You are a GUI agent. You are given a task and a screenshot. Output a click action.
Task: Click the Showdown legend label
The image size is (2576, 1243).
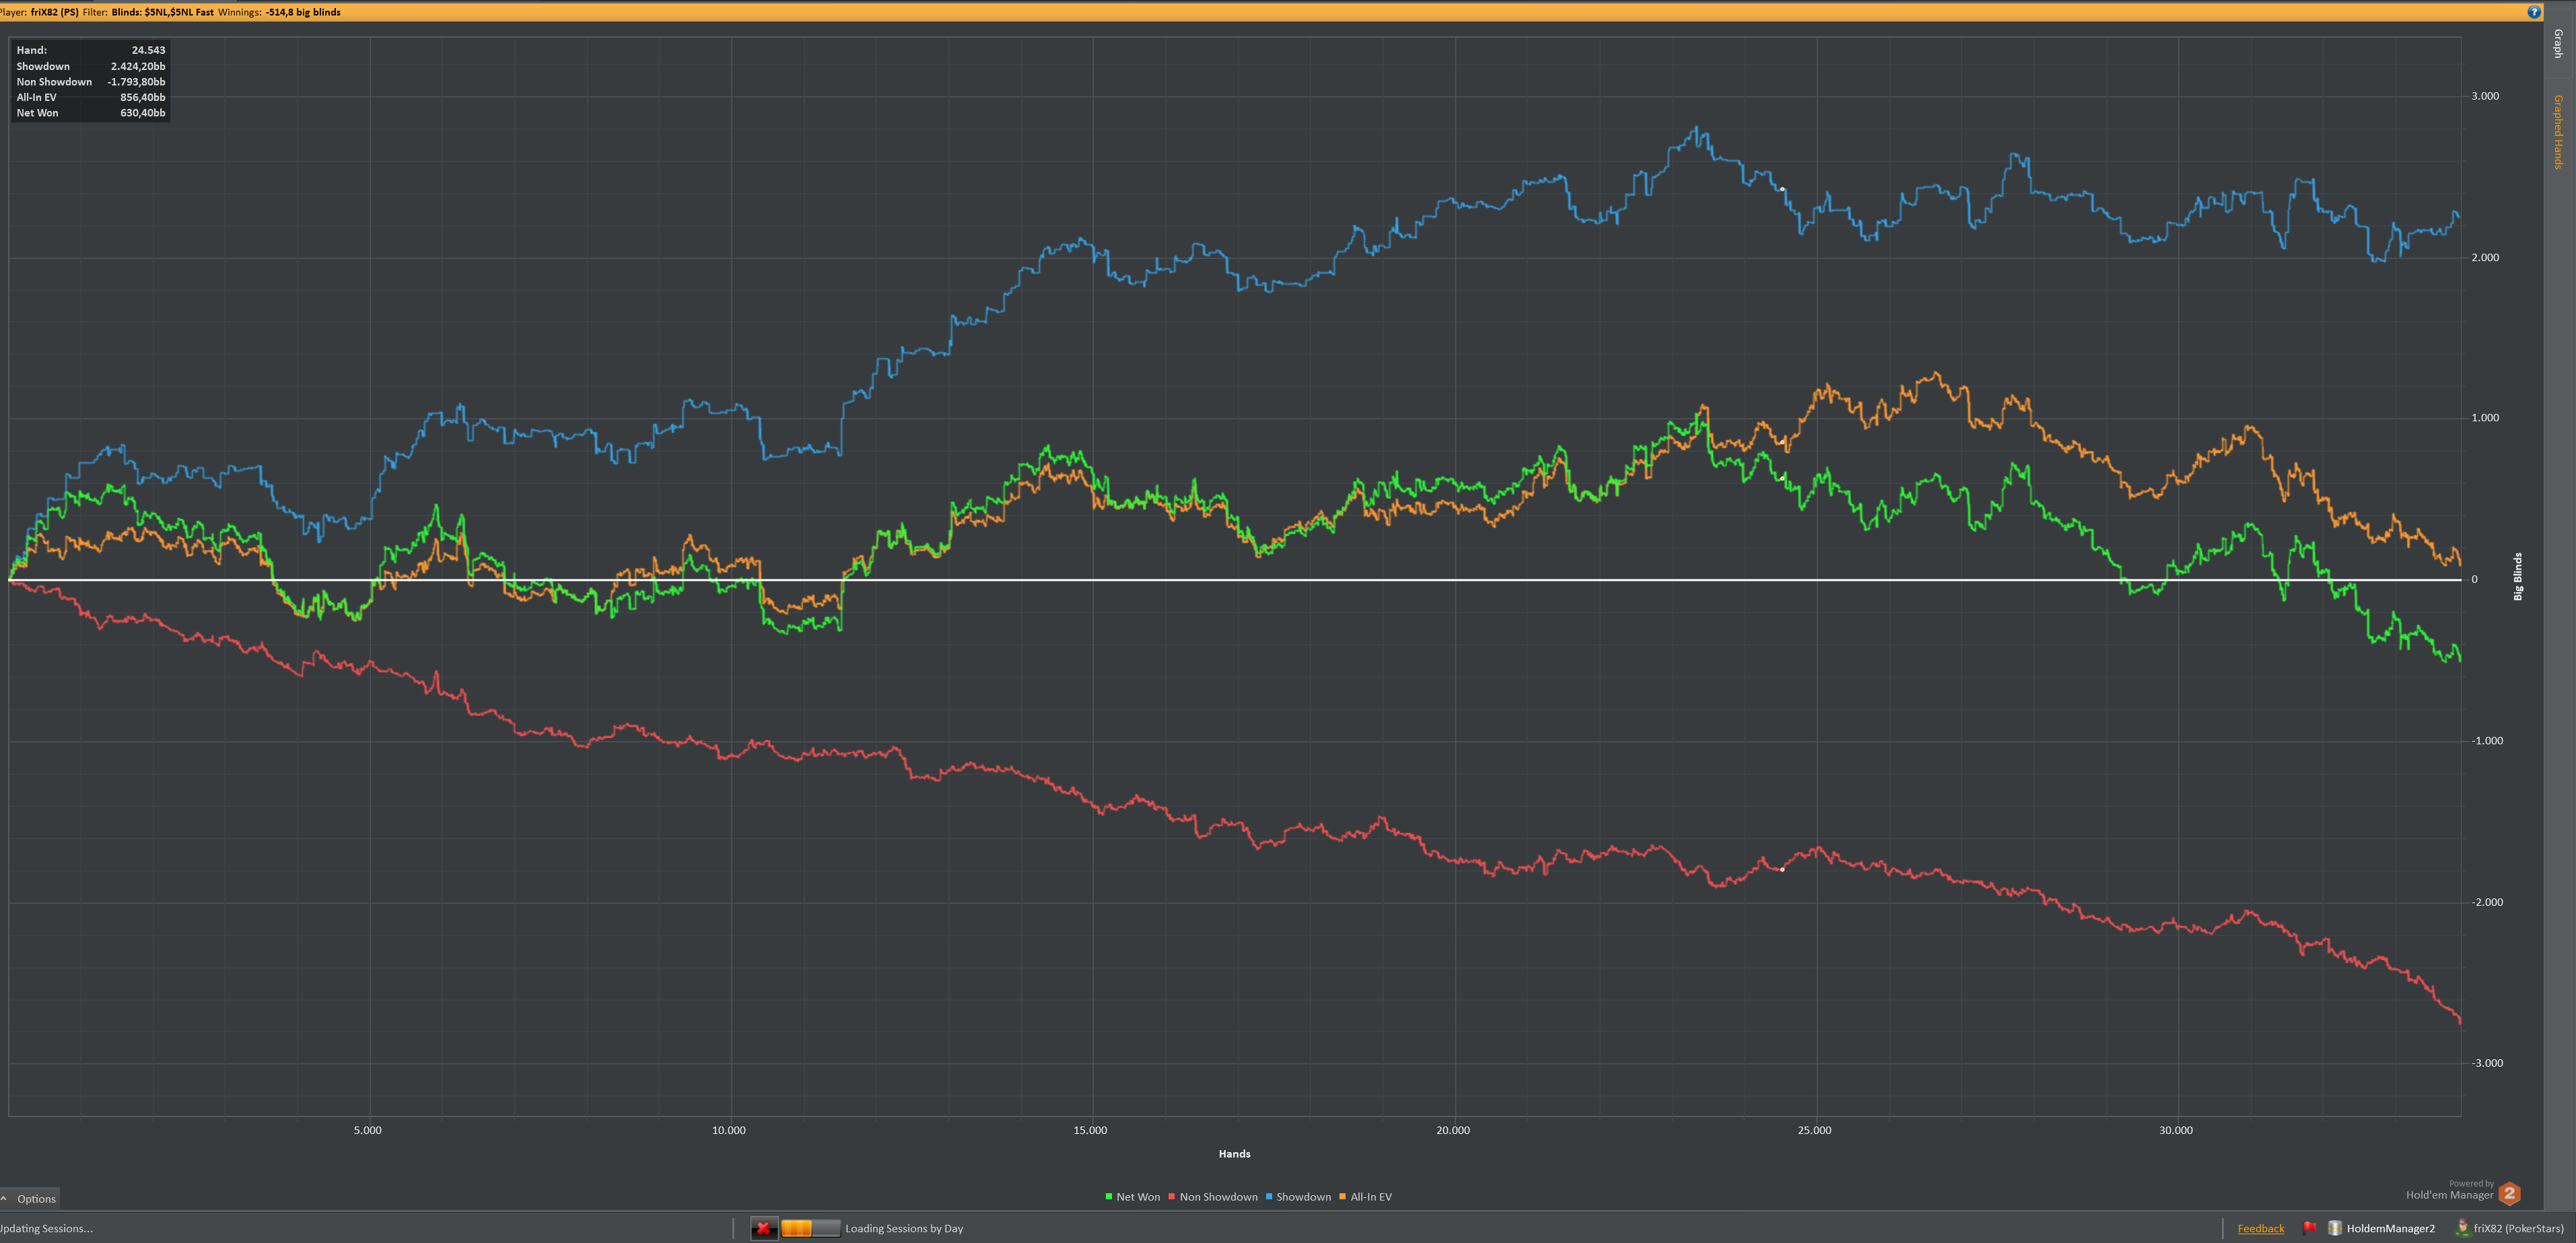click(x=1304, y=1197)
